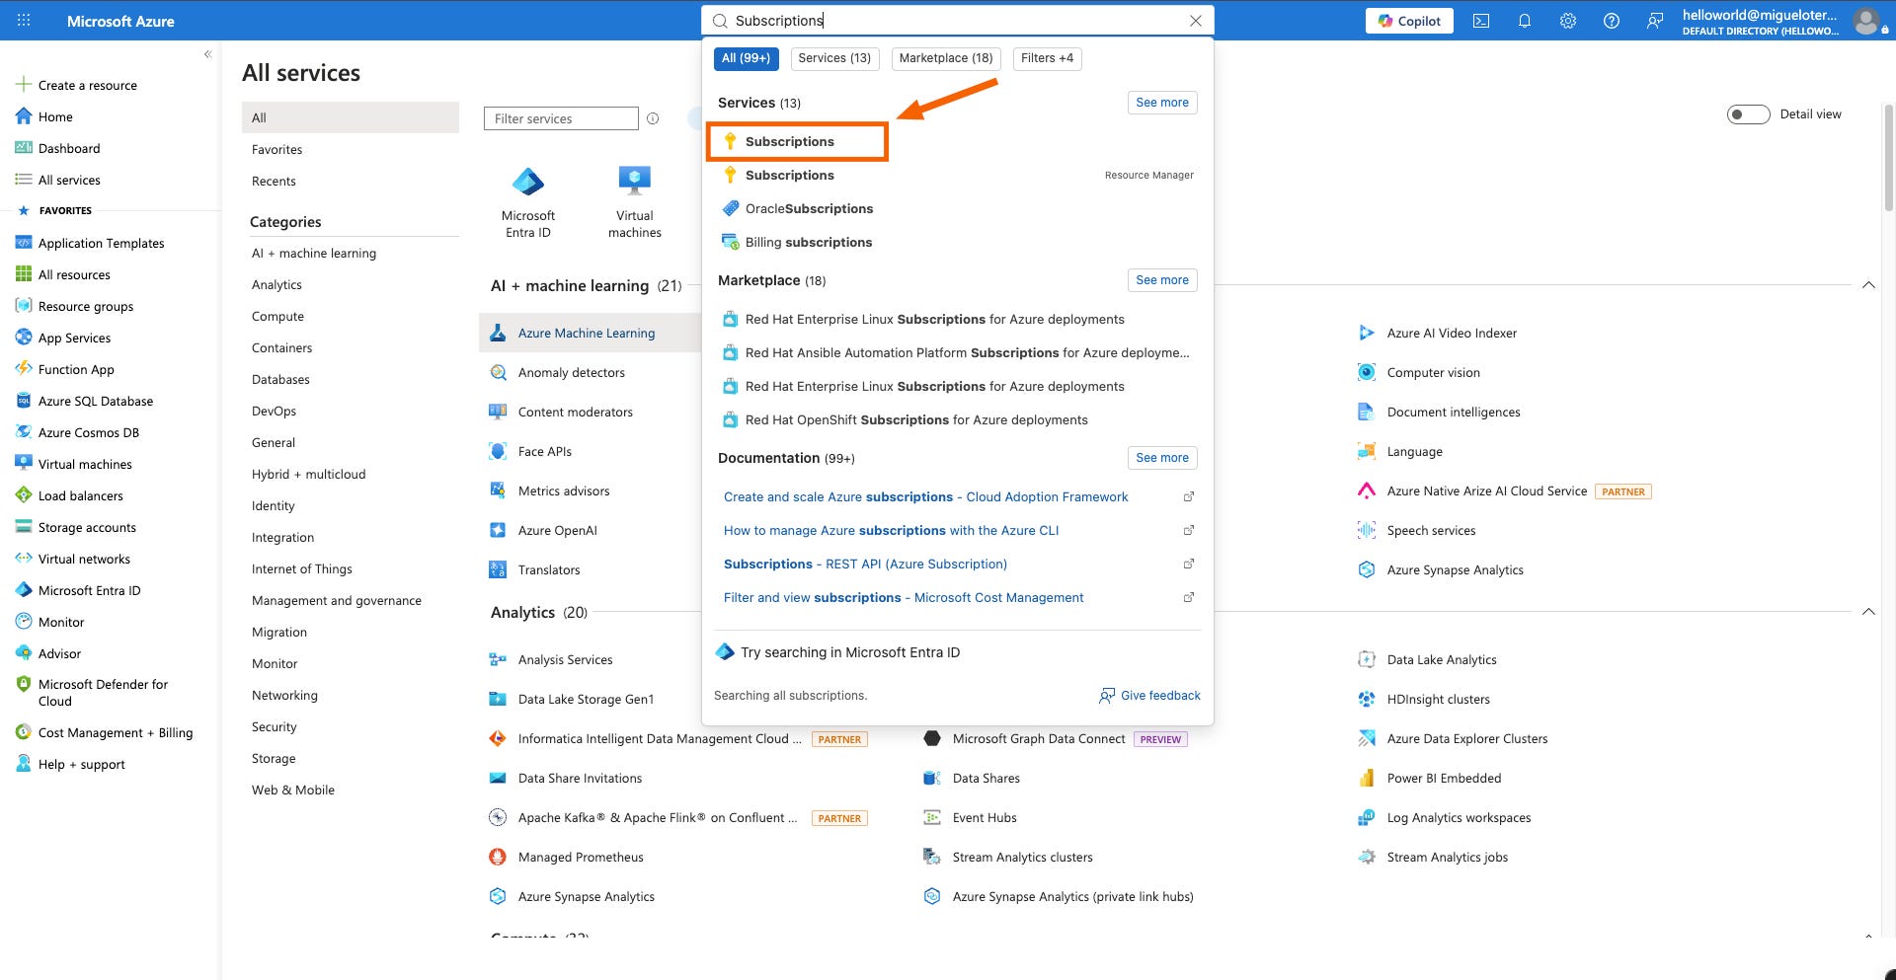Open the help question mark menu
Screen dimensions: 1896x980
click(x=1612, y=21)
